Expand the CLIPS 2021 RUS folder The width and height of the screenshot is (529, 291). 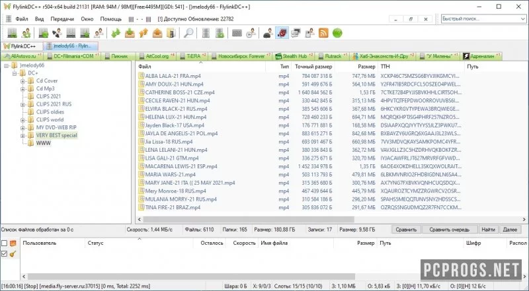point(22,104)
